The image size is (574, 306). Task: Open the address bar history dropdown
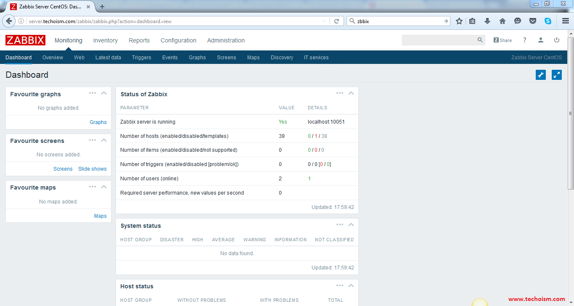coord(324,21)
